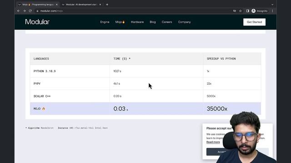Expand the tab search chevron
This screenshot has height=163, width=291.
coord(272,5)
